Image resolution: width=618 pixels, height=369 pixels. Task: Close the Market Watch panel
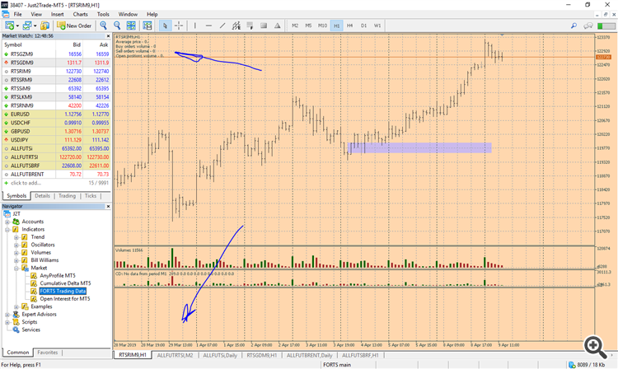point(109,36)
